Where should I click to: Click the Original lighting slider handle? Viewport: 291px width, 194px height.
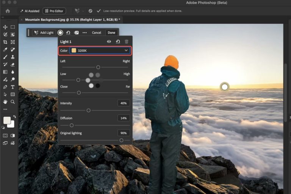point(121,140)
